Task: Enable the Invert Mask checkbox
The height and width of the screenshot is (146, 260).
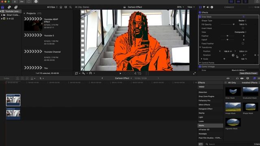Action: click(243, 28)
